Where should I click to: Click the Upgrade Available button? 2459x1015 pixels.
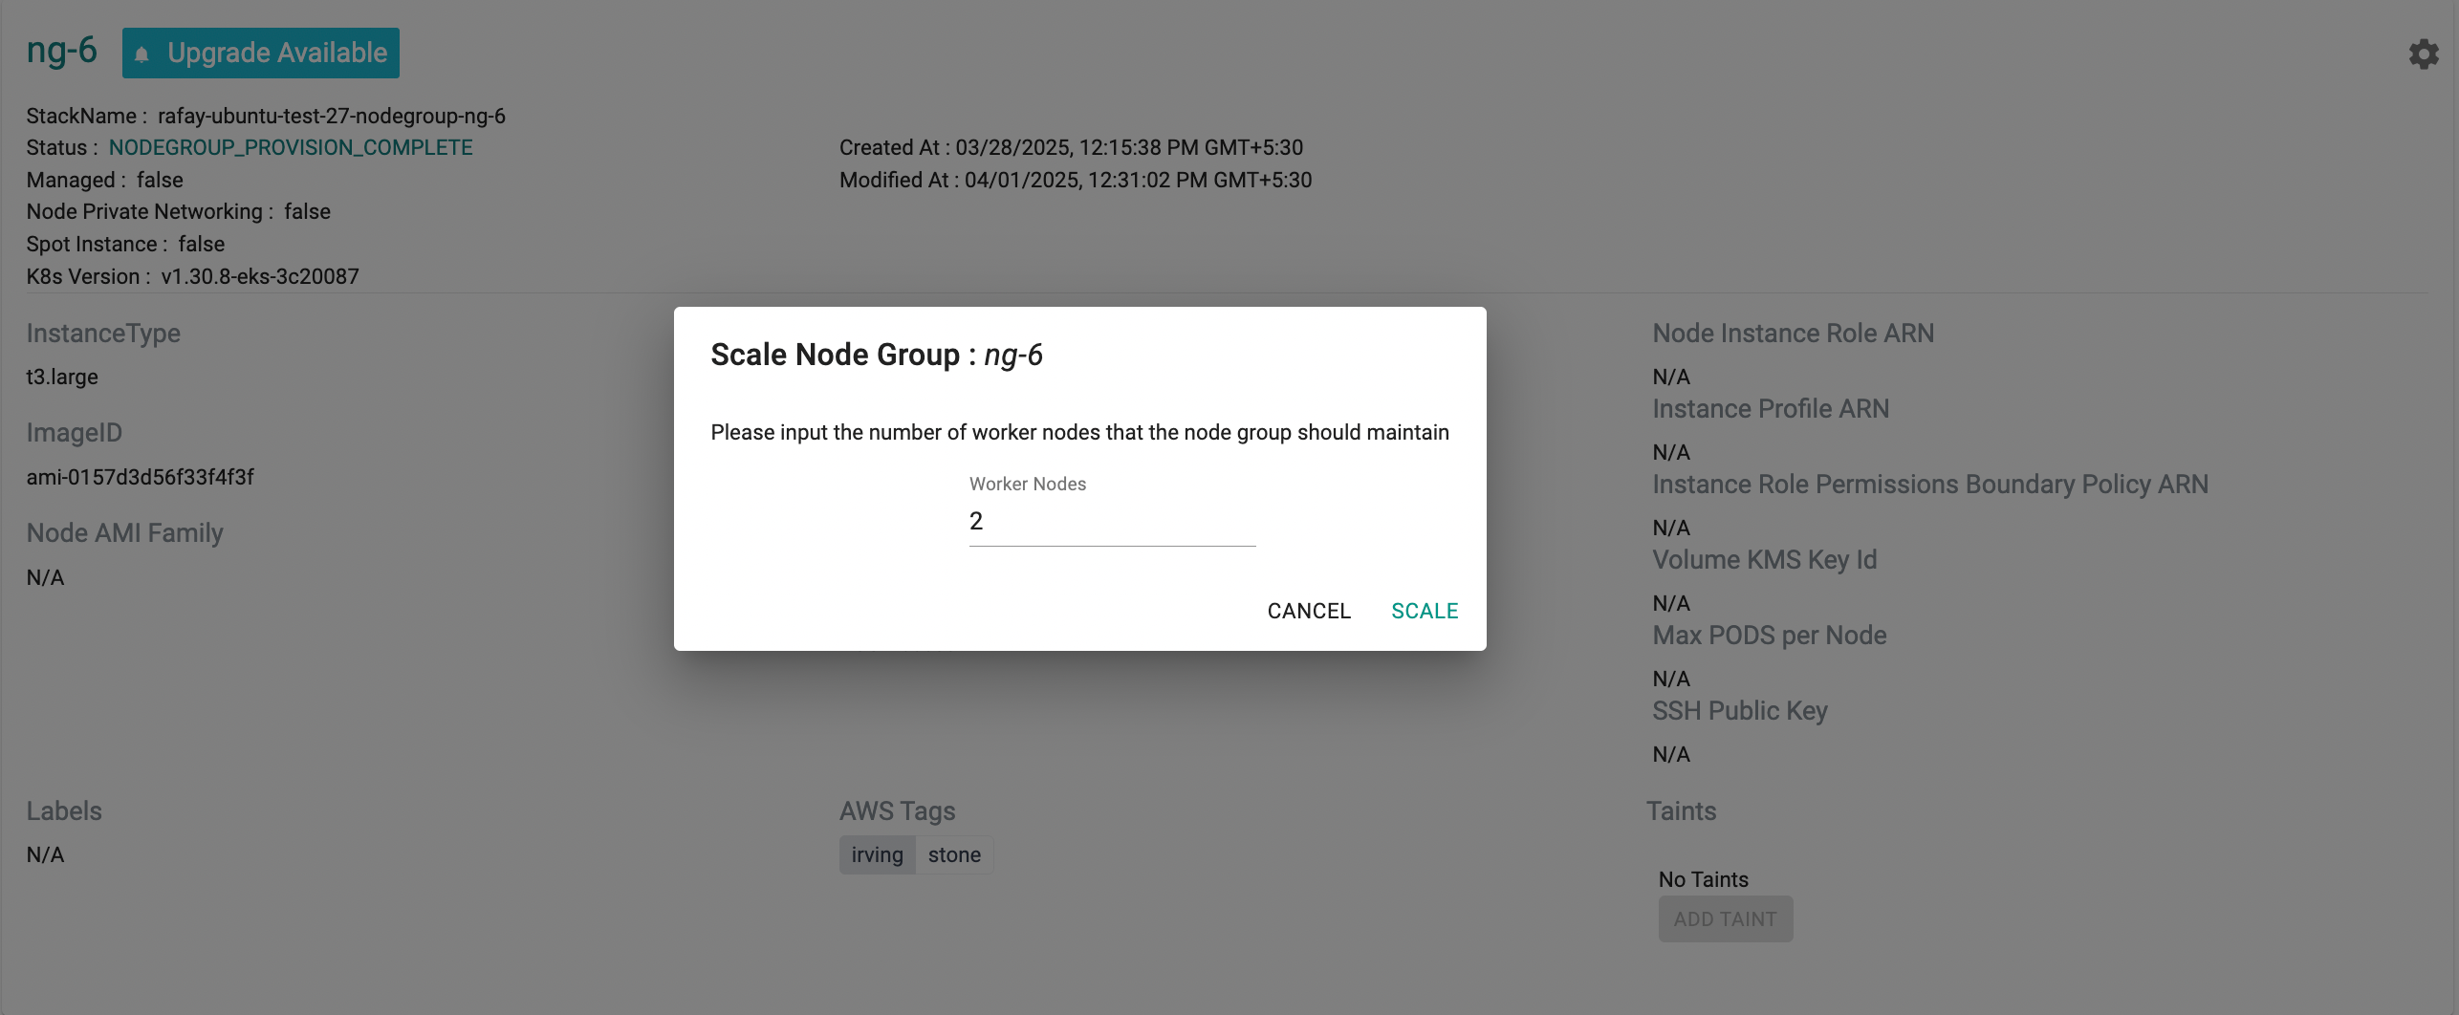(261, 53)
